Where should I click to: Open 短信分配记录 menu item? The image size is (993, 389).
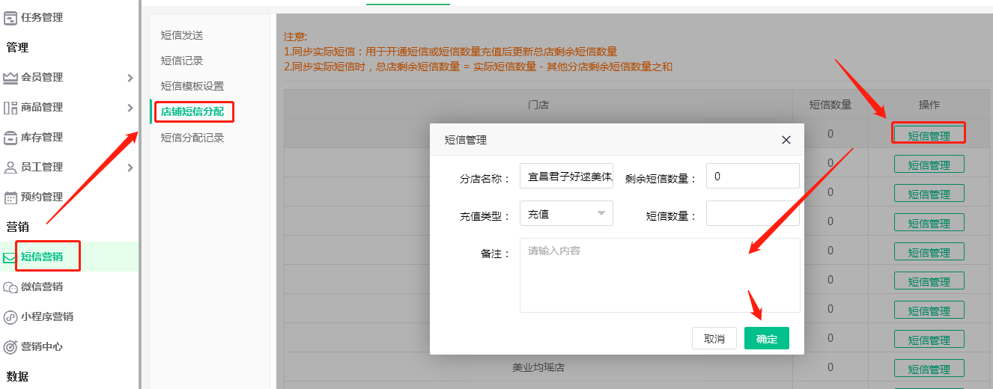point(192,138)
